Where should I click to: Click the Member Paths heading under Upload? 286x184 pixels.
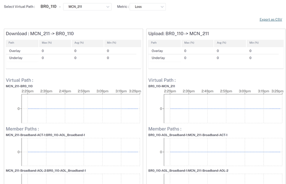tap(165, 129)
